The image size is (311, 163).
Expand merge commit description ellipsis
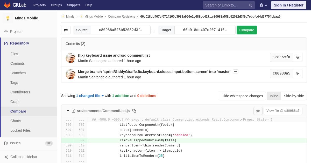pyautogui.click(x=235, y=71)
